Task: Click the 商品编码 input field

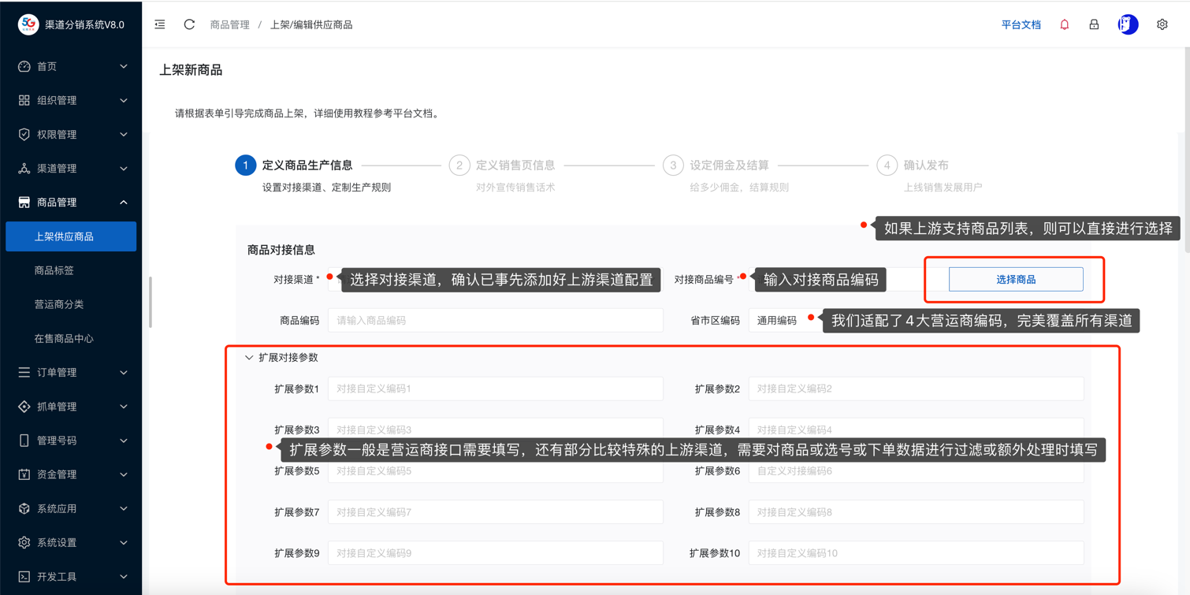Action: (x=495, y=321)
